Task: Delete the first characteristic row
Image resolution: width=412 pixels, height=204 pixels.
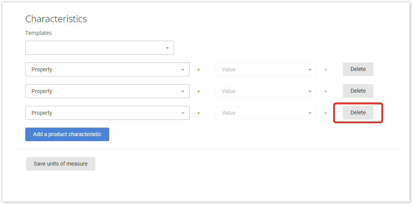Action: point(358,69)
